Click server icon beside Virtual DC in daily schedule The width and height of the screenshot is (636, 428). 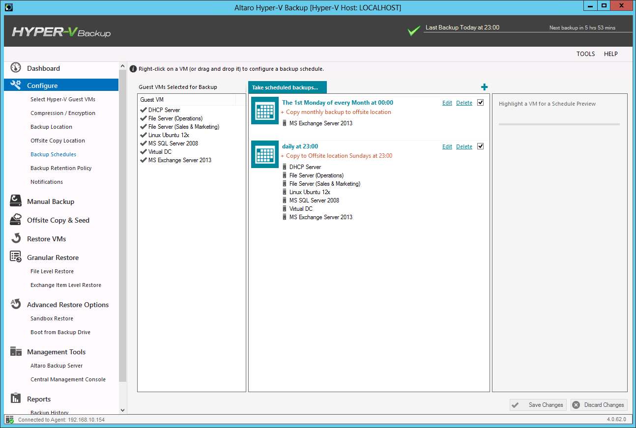click(284, 209)
